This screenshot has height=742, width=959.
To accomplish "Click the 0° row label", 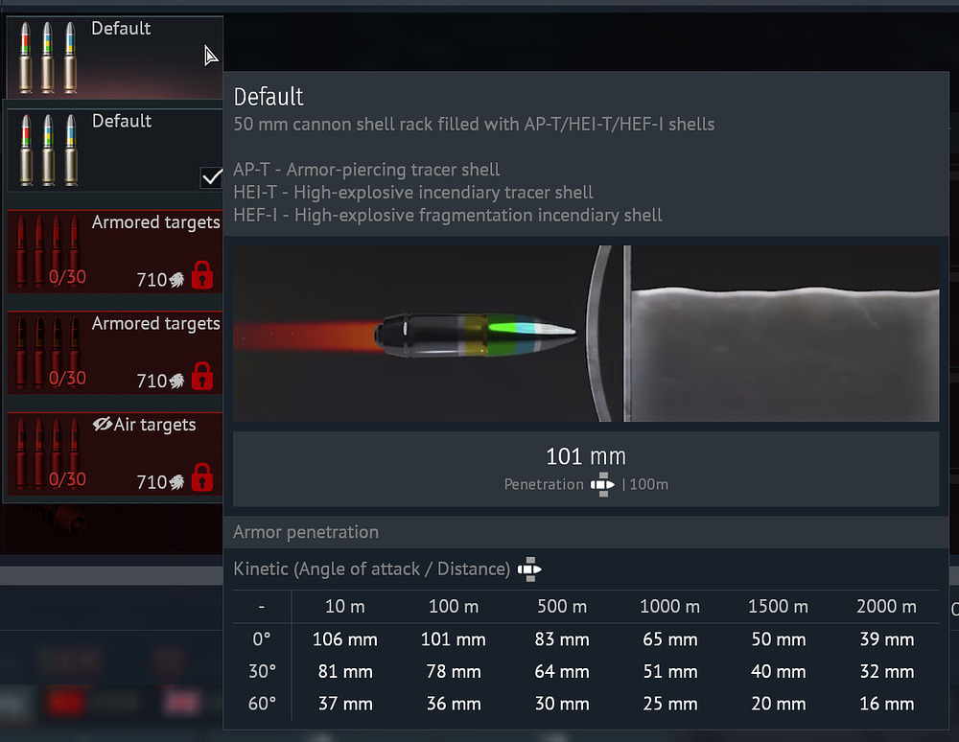I will (x=261, y=639).
